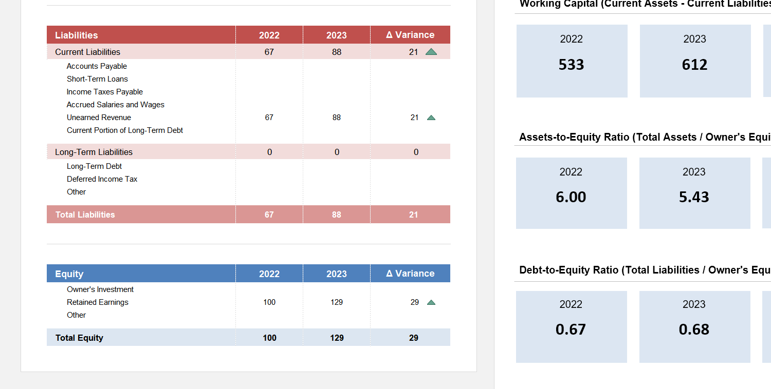
Task: Select the 2023 Debt-to-Equity card showing 0.68
Action: [695, 326]
